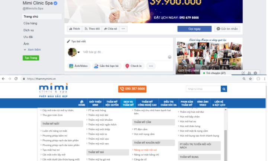This screenshot has width=268, height=161.
Task: Open Phun xăm thẩm mỹ nav menu
Action: (187, 103)
